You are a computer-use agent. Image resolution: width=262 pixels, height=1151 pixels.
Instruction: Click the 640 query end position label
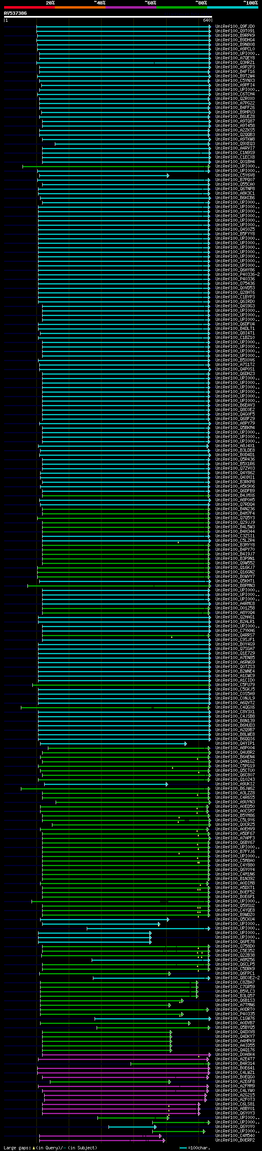click(207, 20)
